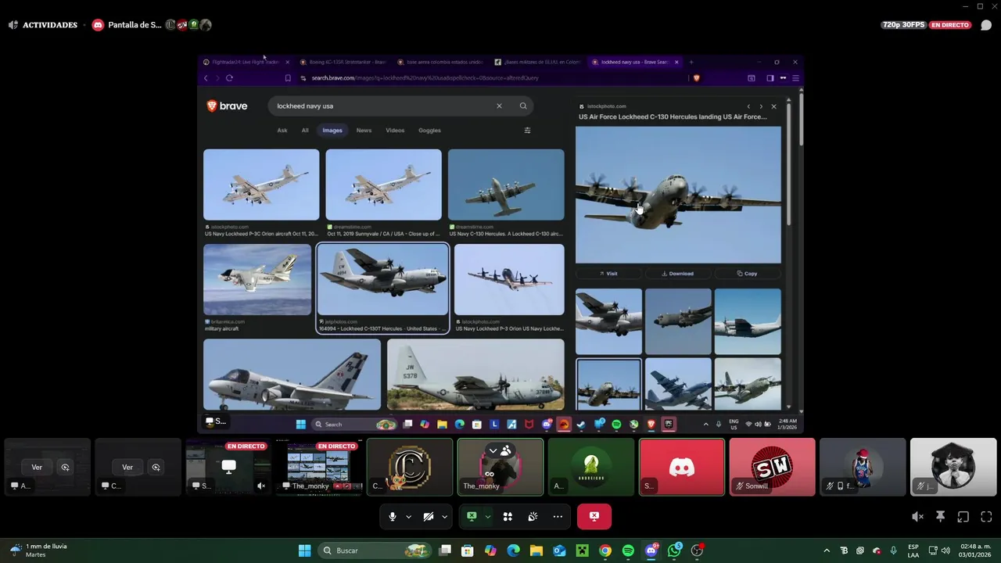Open WhatsApp from the taskbar
Viewport: 1001px width, 563px height.
[674, 550]
